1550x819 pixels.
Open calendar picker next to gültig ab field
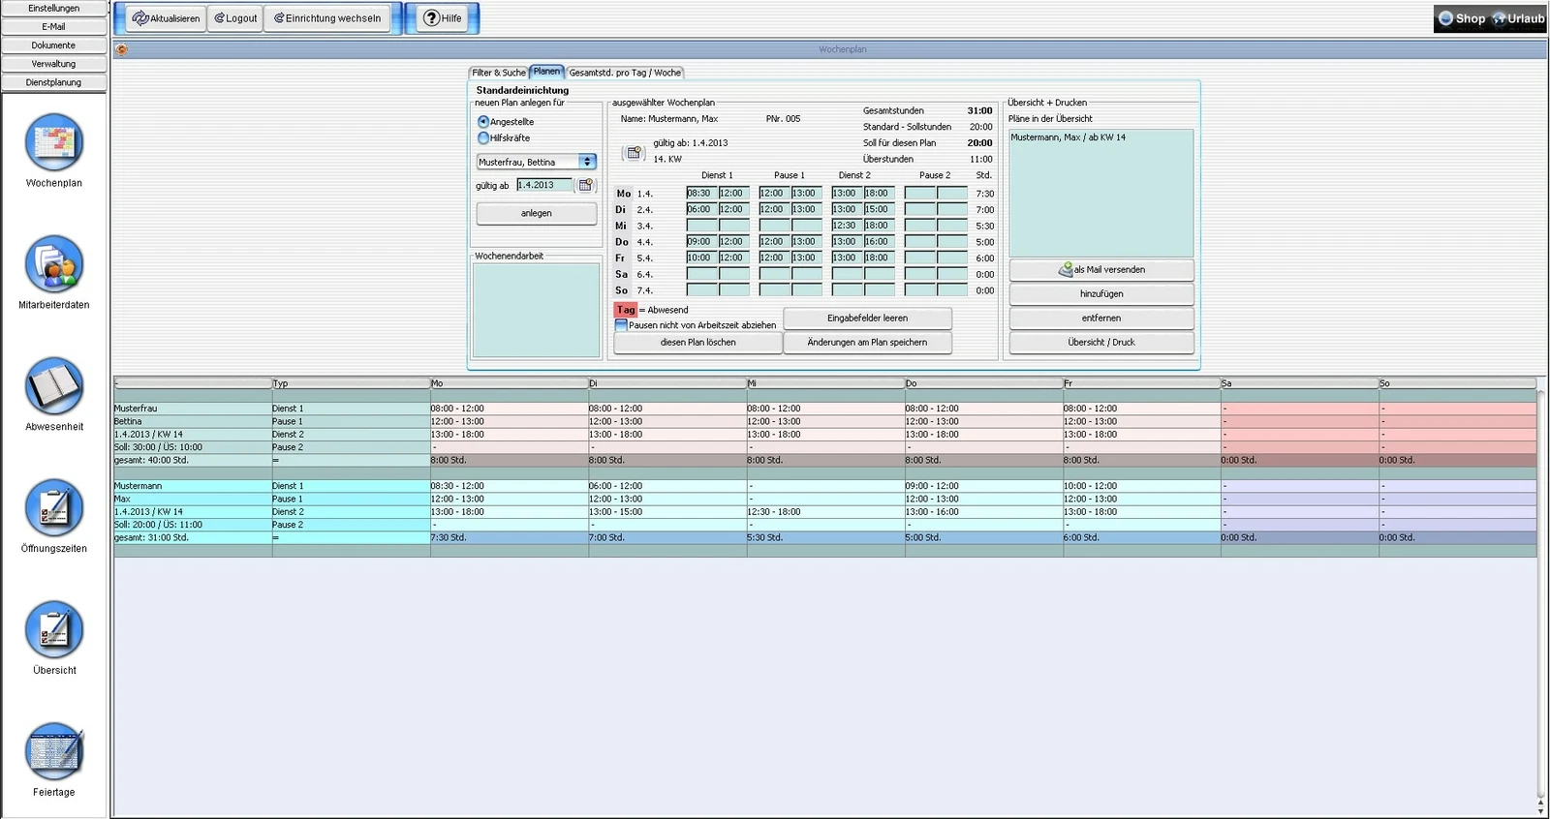click(x=586, y=185)
